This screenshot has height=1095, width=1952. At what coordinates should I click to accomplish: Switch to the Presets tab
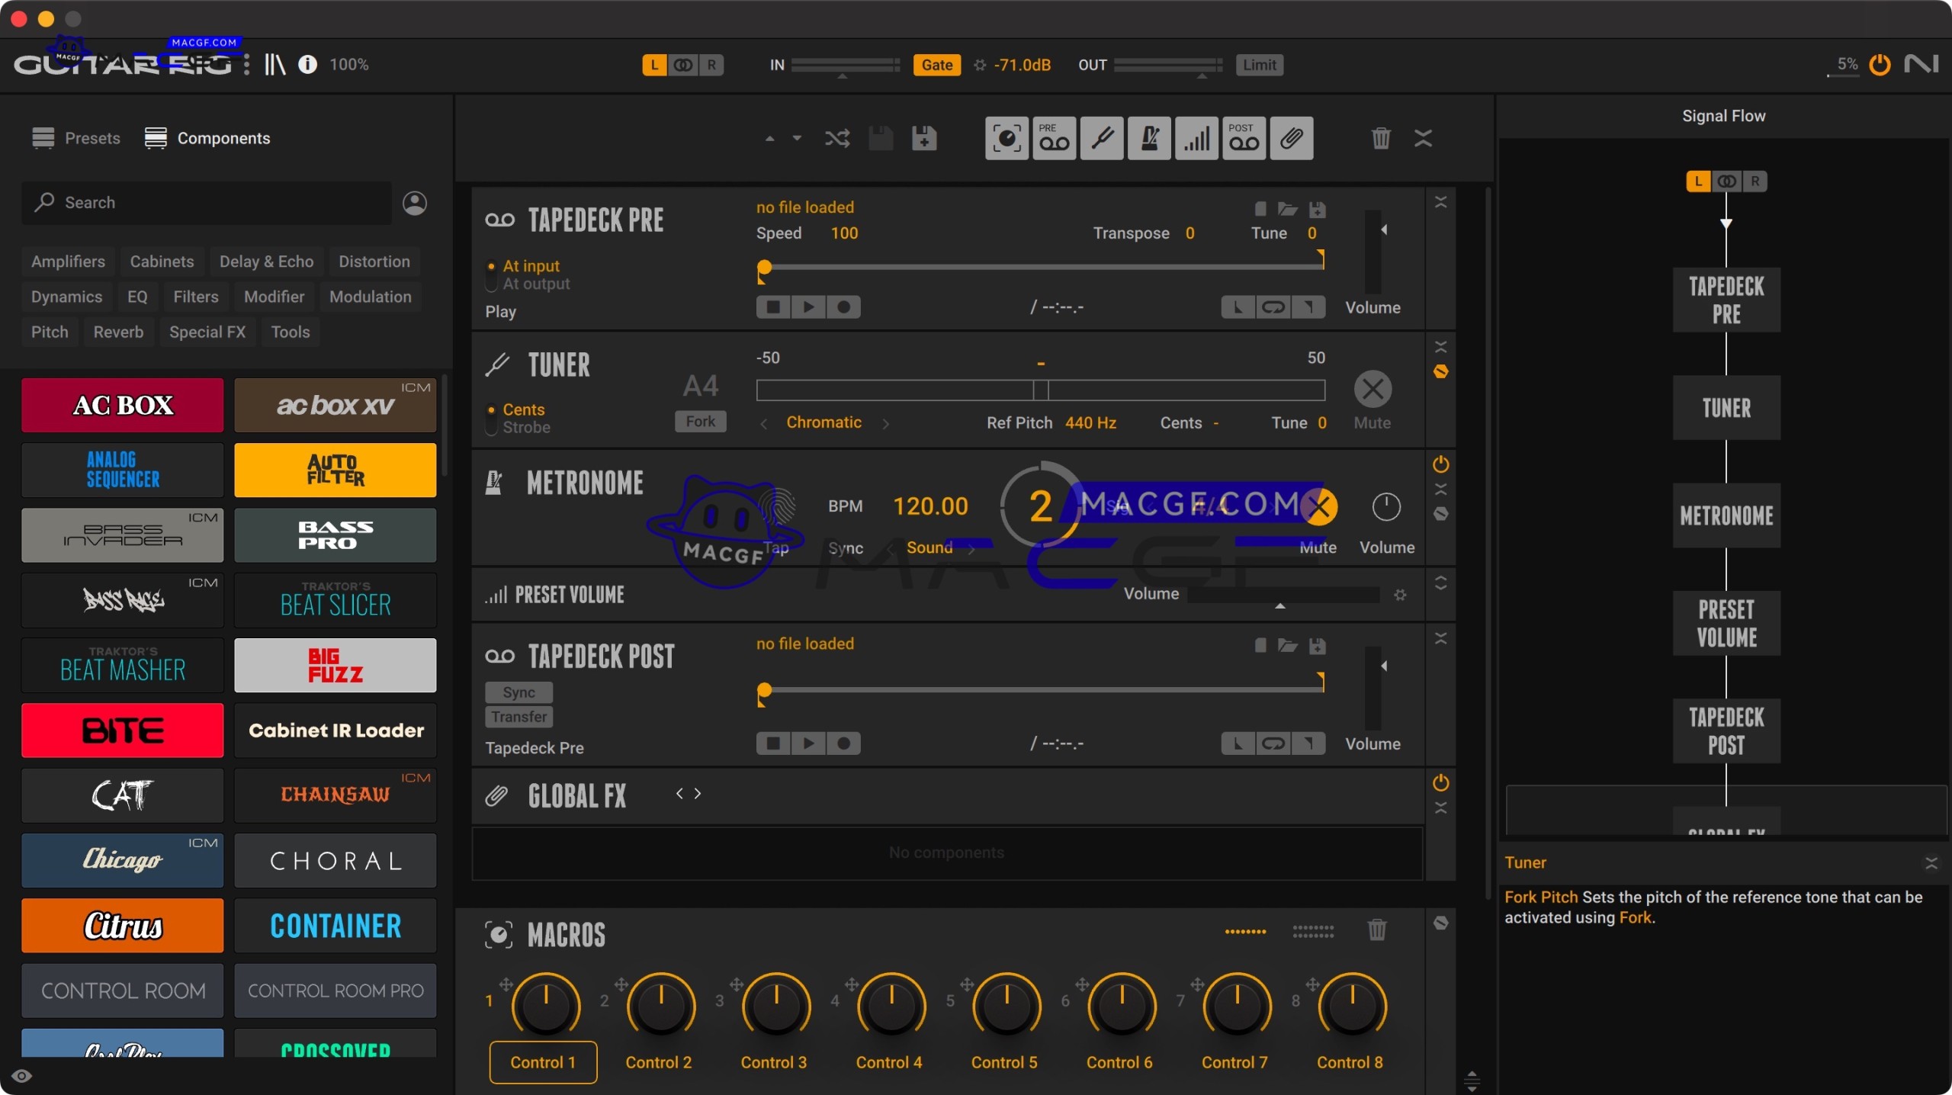75,138
